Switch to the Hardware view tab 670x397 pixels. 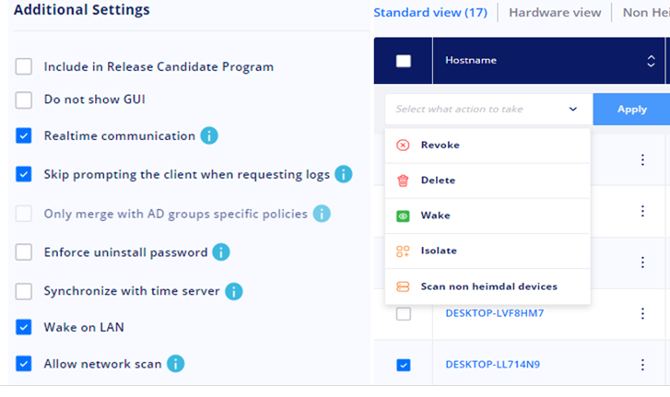(555, 13)
